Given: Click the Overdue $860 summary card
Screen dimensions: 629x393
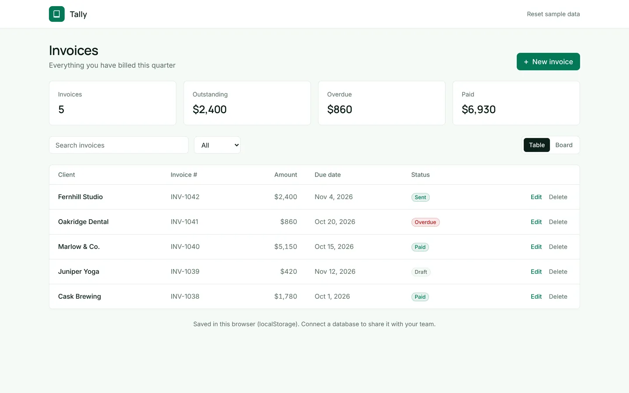Looking at the screenshot, I should [x=382, y=103].
